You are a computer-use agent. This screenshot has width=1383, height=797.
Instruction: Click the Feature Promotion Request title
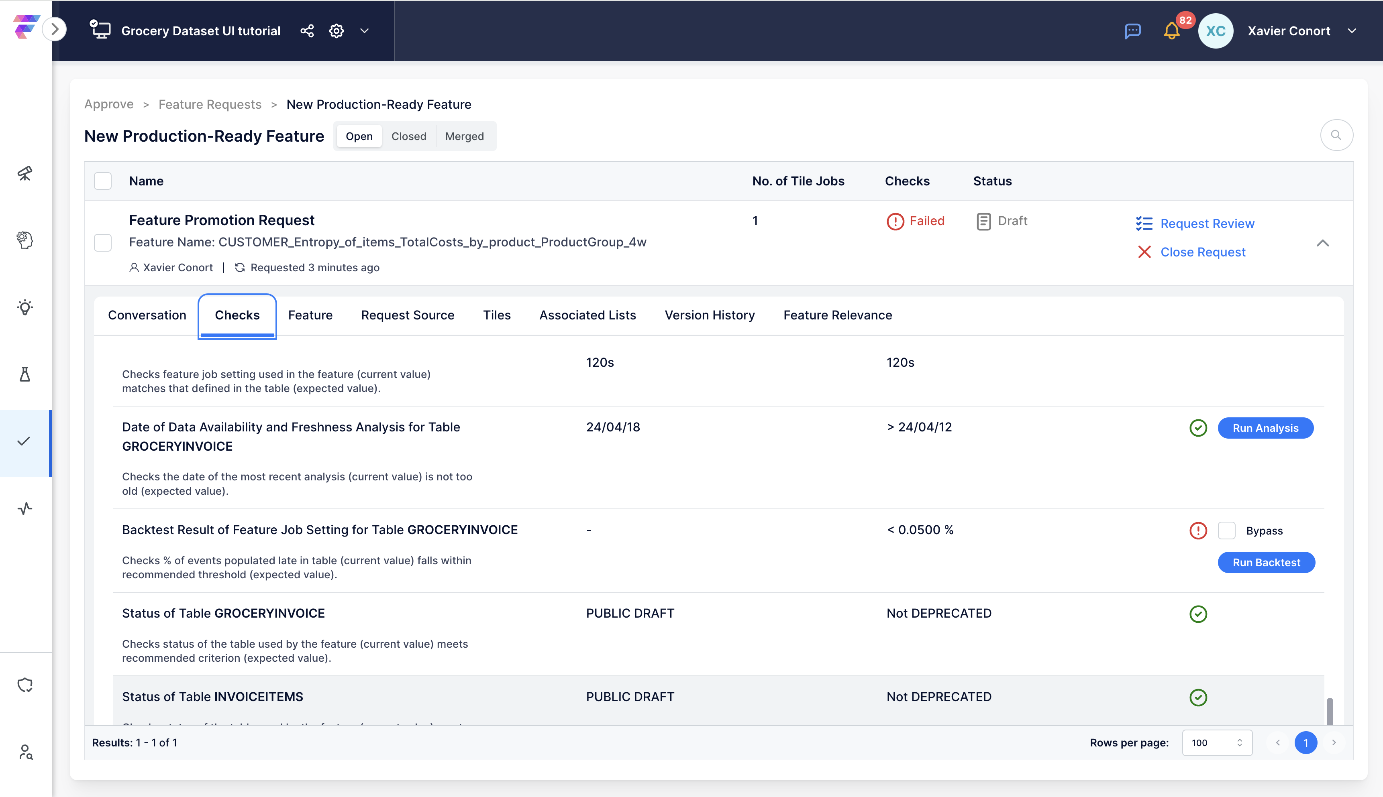pos(221,220)
